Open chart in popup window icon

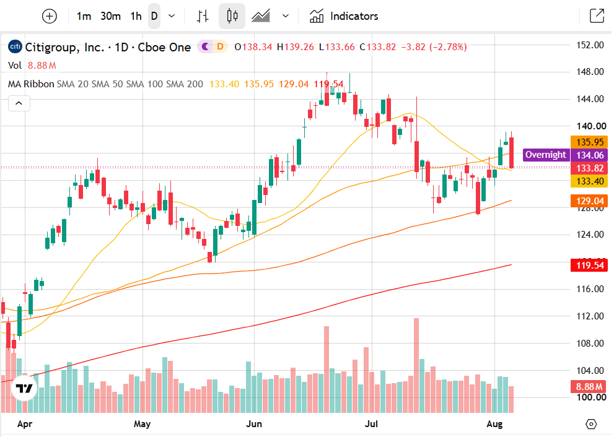coord(597,16)
